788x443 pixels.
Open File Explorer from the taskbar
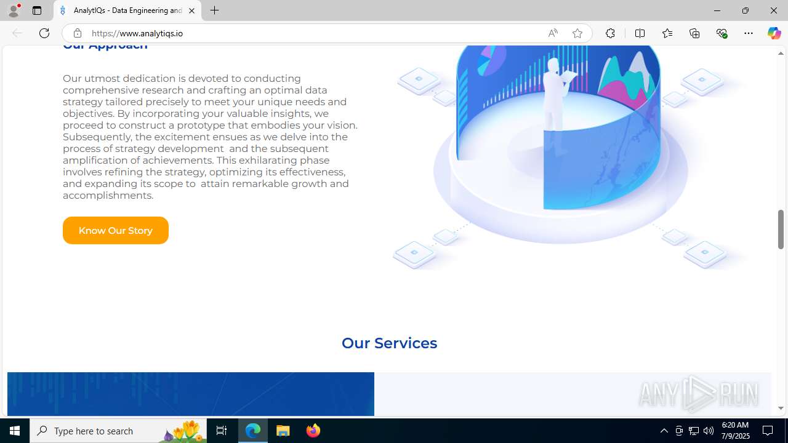click(283, 431)
